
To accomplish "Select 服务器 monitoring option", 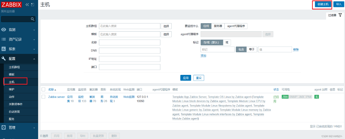I will coord(218,26).
